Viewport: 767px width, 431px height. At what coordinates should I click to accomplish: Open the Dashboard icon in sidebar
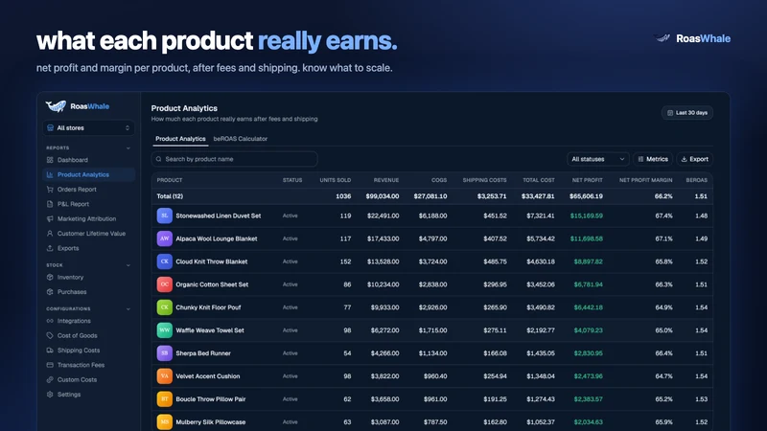(50, 160)
